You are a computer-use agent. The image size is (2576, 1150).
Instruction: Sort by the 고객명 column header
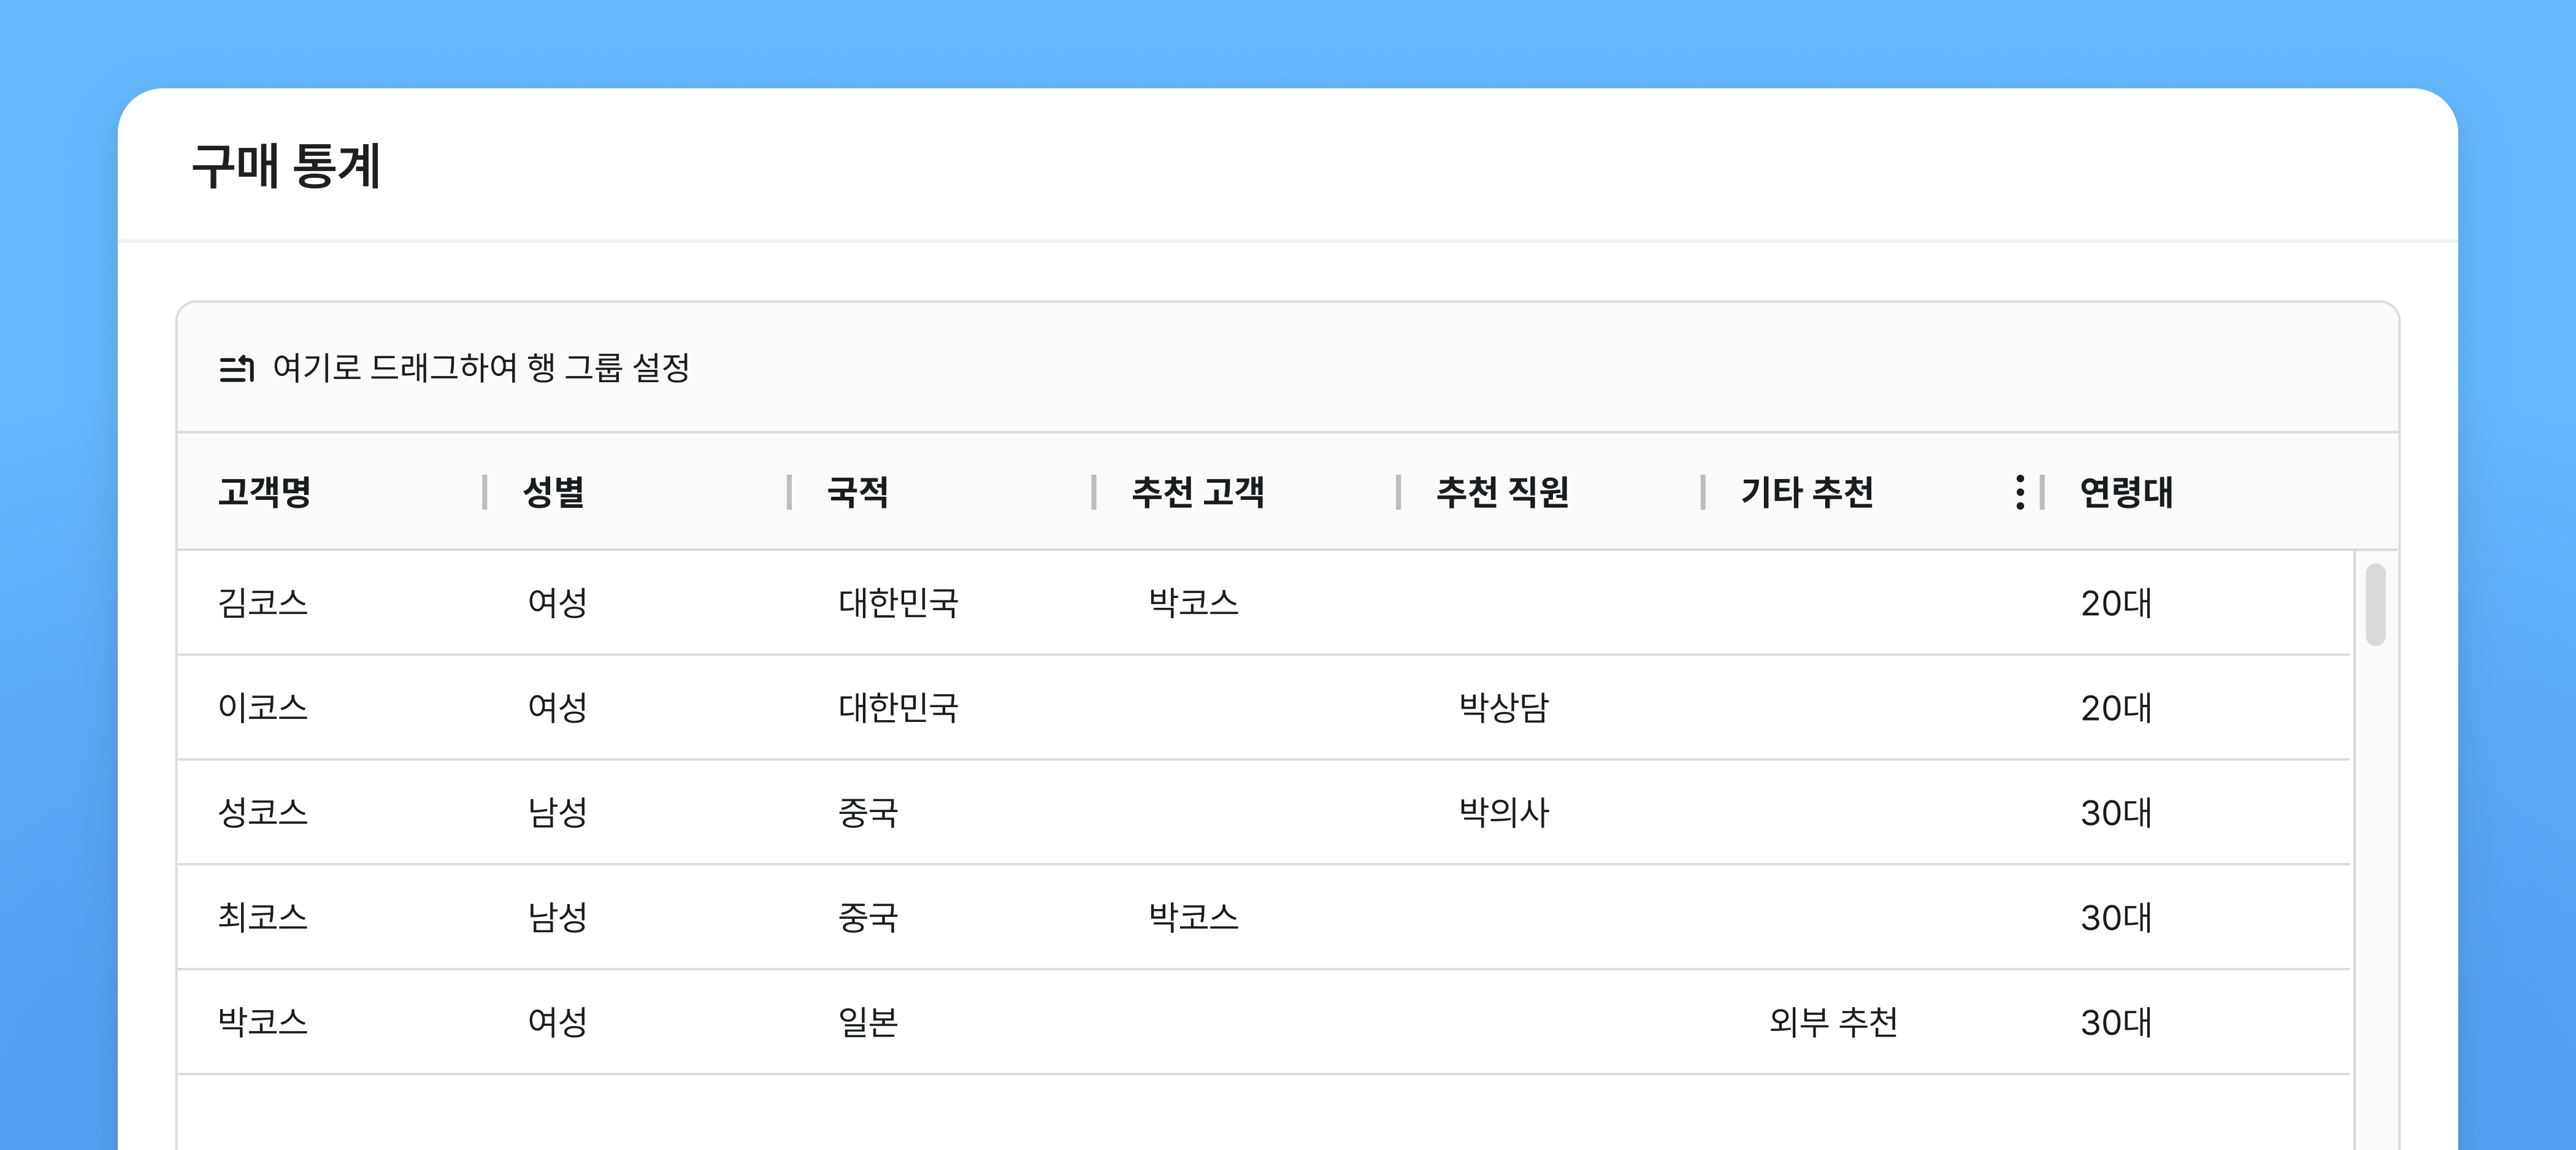[265, 492]
